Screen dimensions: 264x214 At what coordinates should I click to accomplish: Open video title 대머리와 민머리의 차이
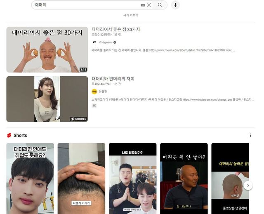[x=113, y=79]
